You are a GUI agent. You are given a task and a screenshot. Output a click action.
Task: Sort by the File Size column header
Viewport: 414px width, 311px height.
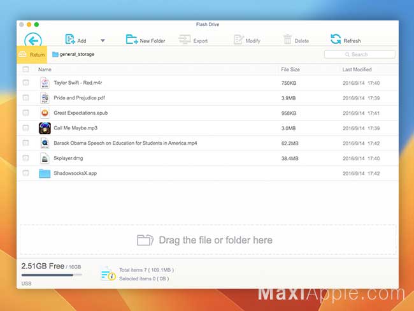[x=290, y=69]
